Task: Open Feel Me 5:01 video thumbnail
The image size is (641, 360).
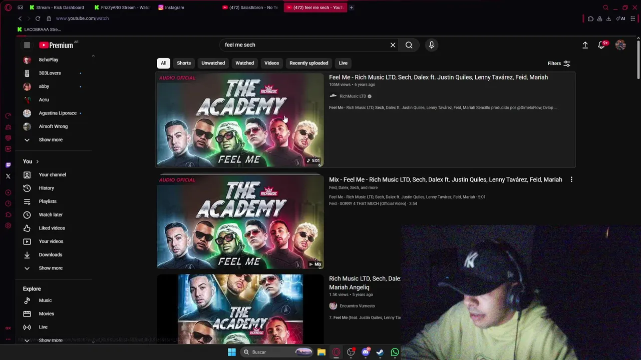Action: 240,120
